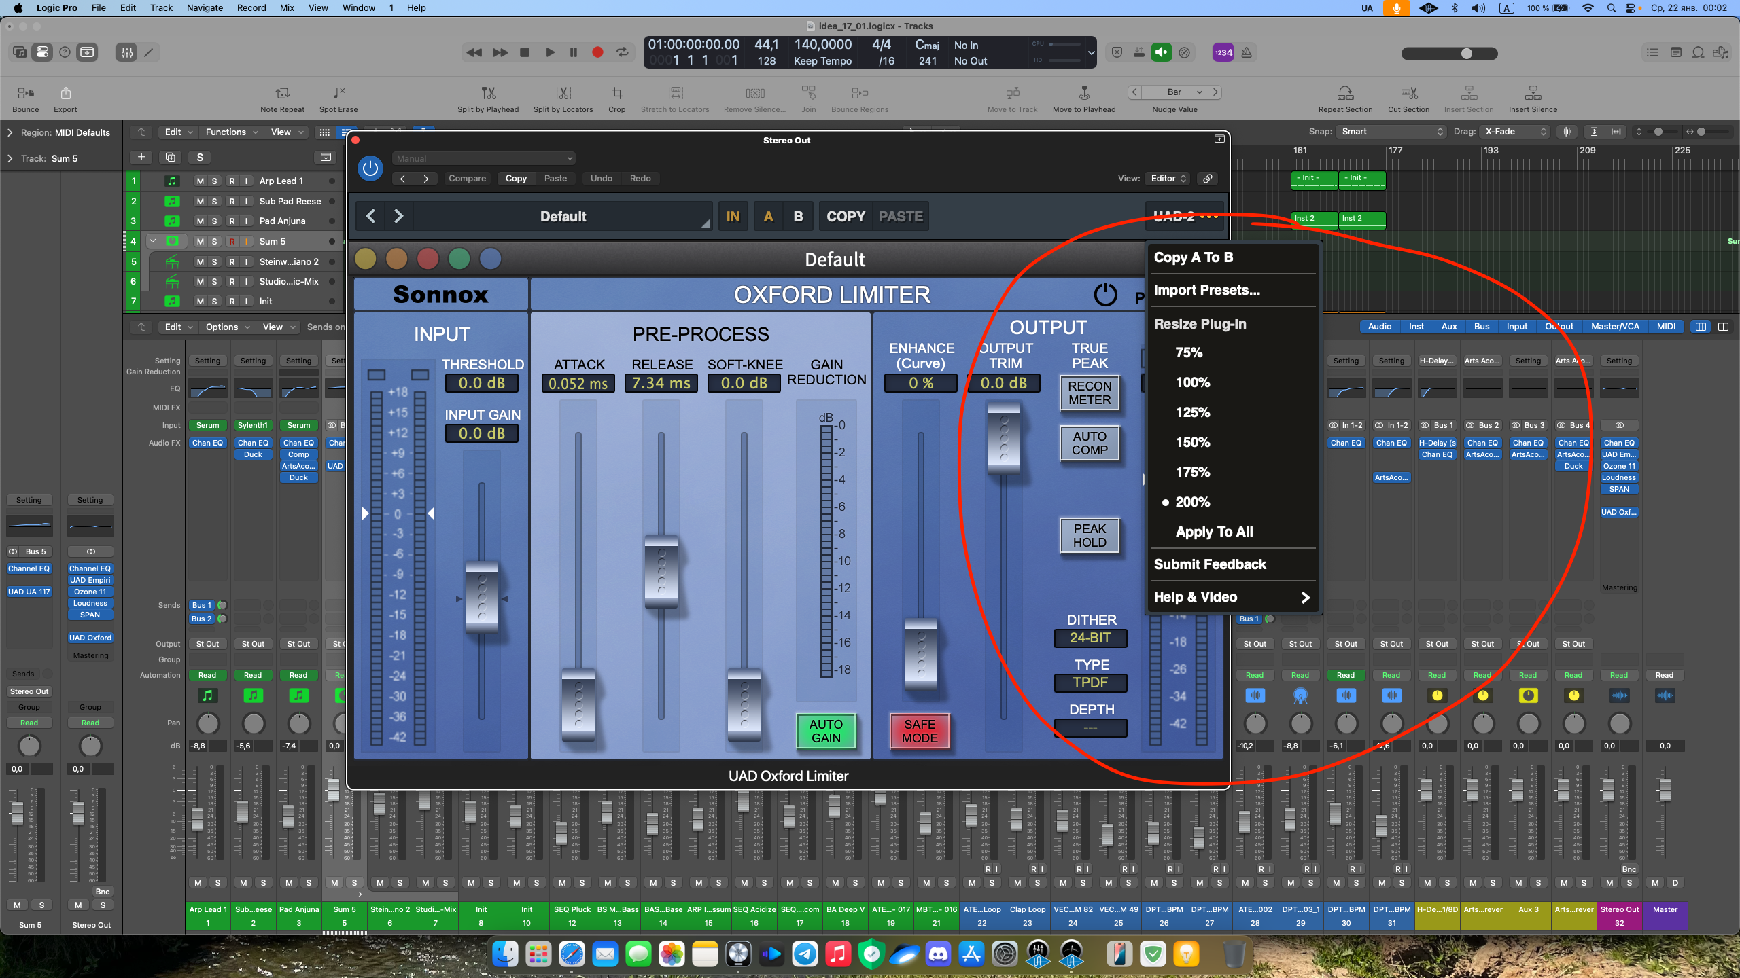Open the Navigate menu in the menu bar

(205, 8)
